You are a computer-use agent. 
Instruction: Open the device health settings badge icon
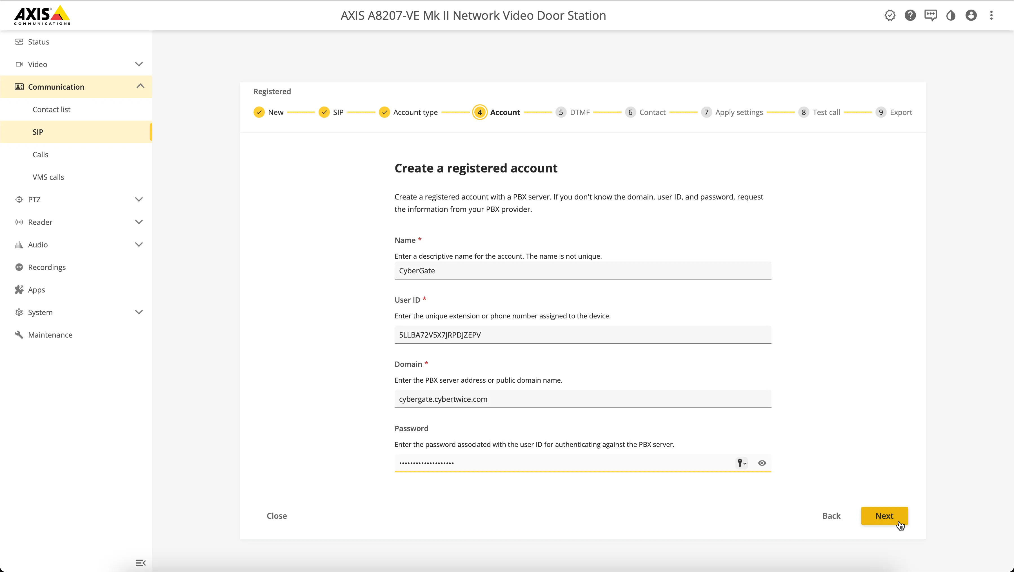coord(890,15)
